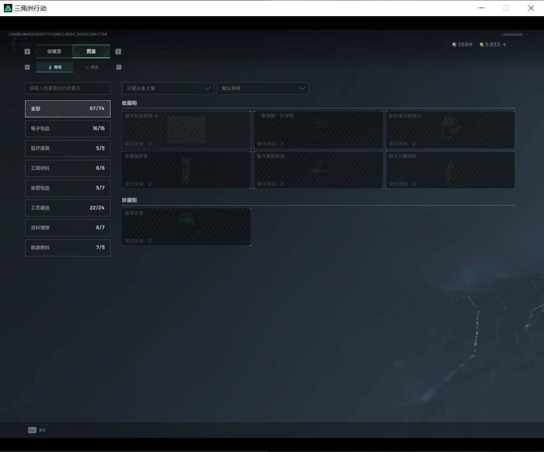Select the 常规 sub-tab
This screenshot has height=452, width=544.
point(54,67)
